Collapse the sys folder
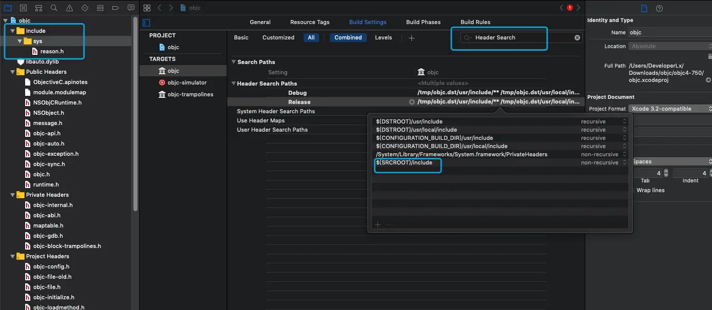This screenshot has height=310, width=712. click(x=20, y=41)
